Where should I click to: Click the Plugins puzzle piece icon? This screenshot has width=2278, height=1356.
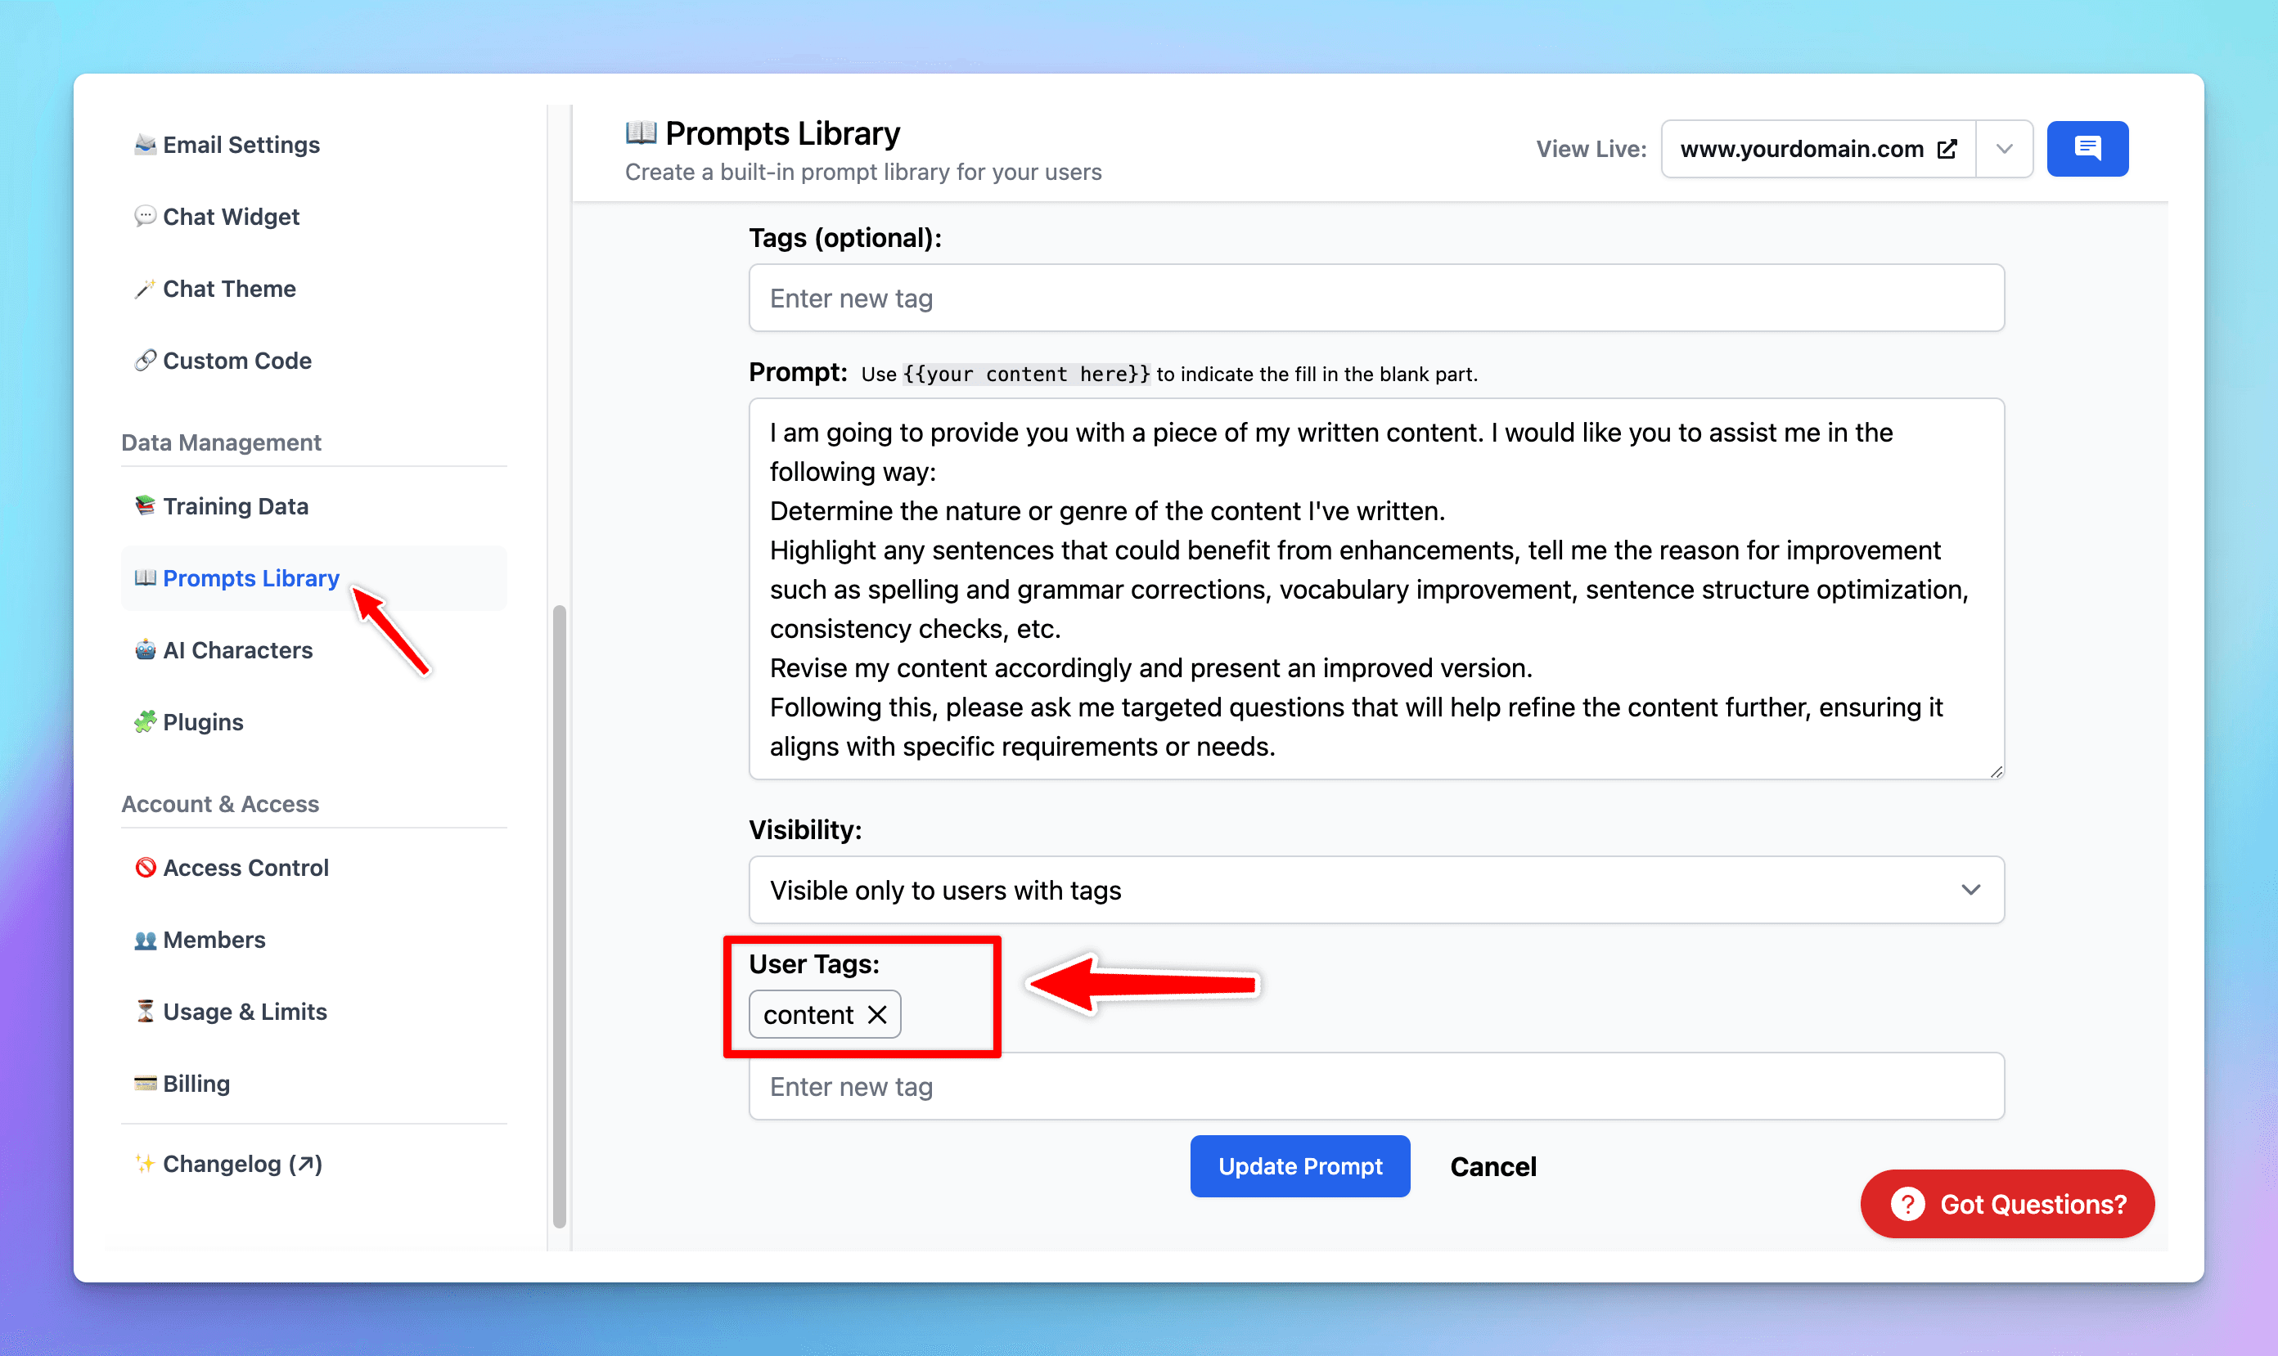click(145, 722)
